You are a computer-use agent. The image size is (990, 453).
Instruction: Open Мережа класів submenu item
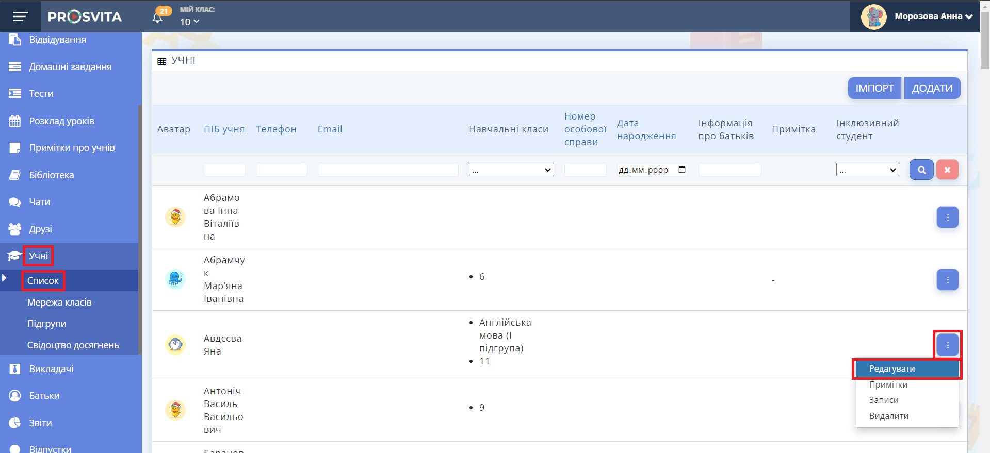[x=59, y=303]
